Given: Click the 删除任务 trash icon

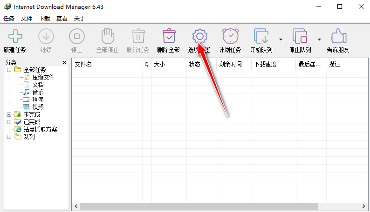Looking at the screenshot, I should [x=138, y=36].
